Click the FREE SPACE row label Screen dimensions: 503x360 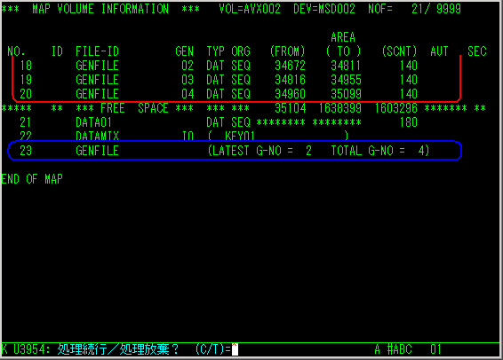135,108
